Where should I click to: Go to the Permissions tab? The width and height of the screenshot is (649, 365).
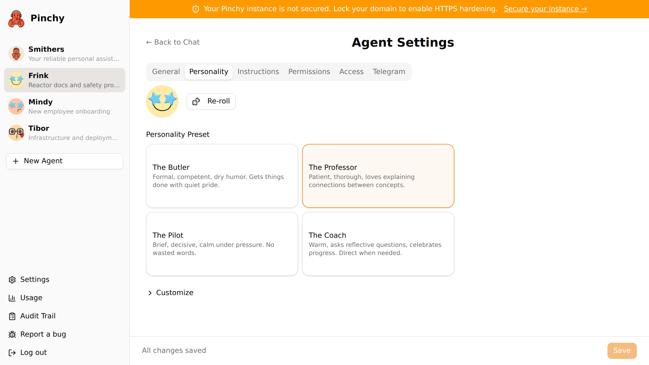coord(309,72)
